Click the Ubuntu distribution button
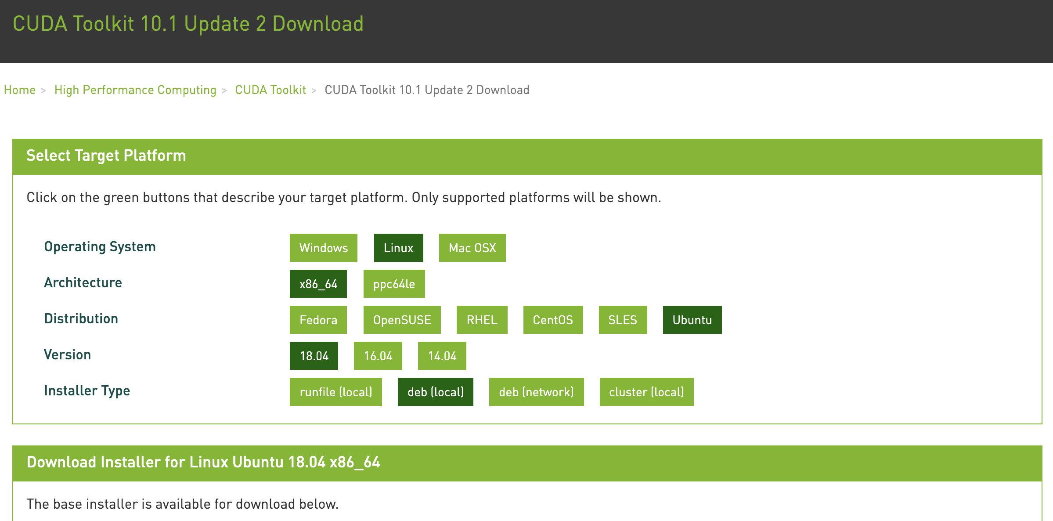1053x521 pixels. 692,320
